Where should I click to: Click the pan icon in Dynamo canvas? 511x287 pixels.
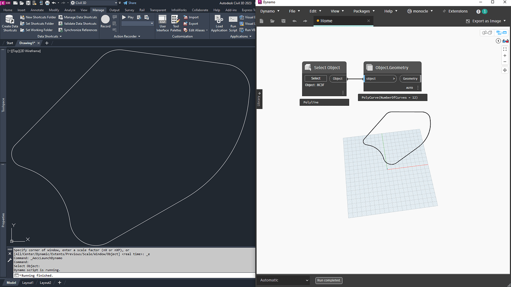(x=505, y=70)
